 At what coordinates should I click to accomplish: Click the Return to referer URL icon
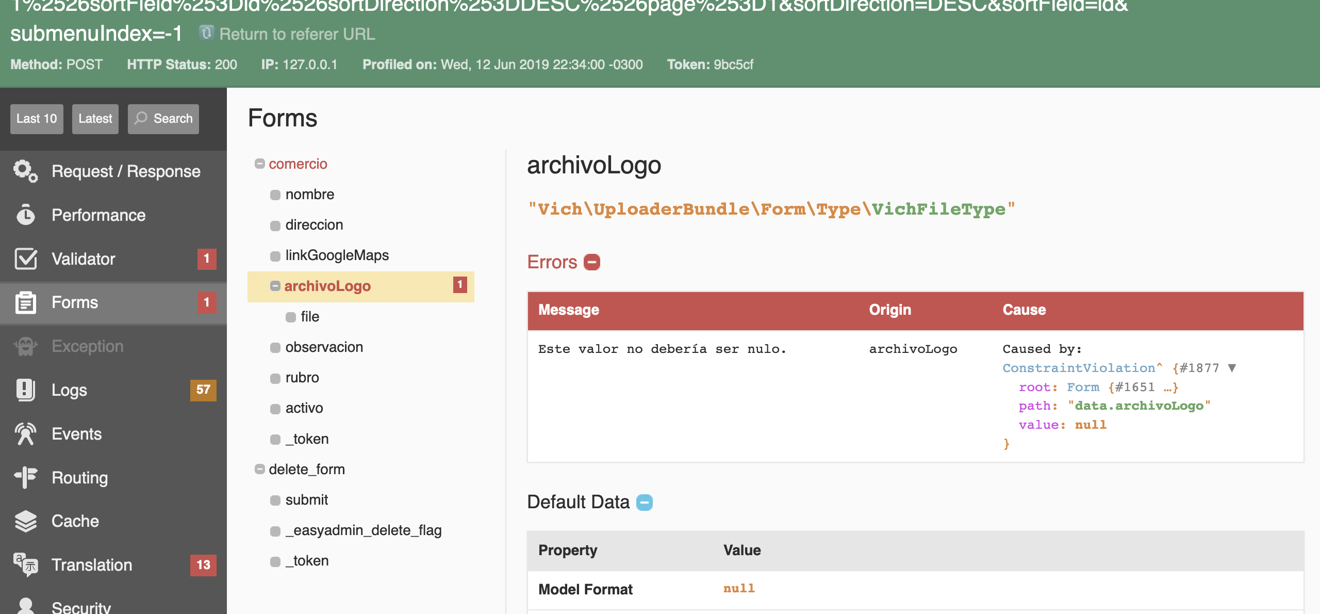point(207,33)
